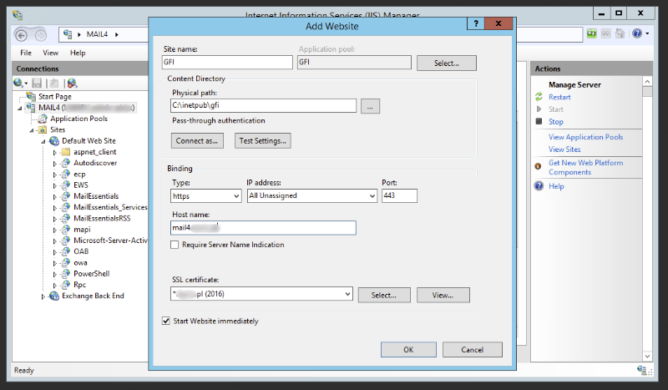Screen dimensions: 668x390
Task: Uncheck Start Website immediately
Action: (165, 321)
